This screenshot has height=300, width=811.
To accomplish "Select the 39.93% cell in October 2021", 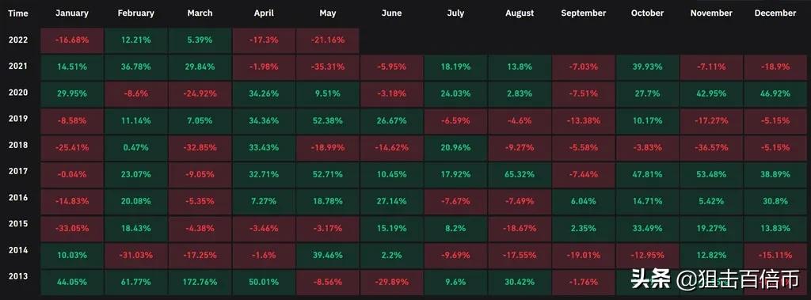I will [x=647, y=67].
